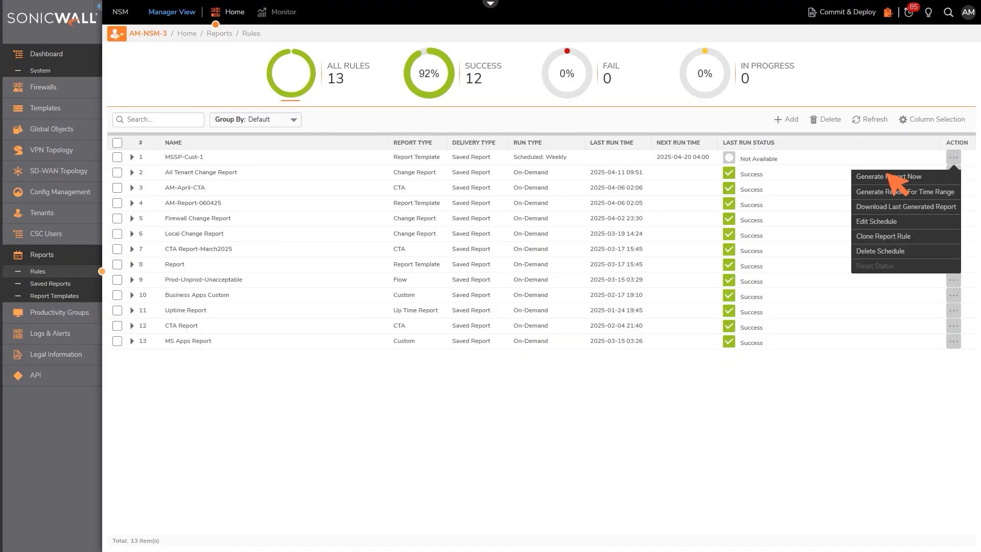Viewport: 981px width, 552px height.
Task: Open the Saved Reports link under Reports
Action: (x=50, y=283)
